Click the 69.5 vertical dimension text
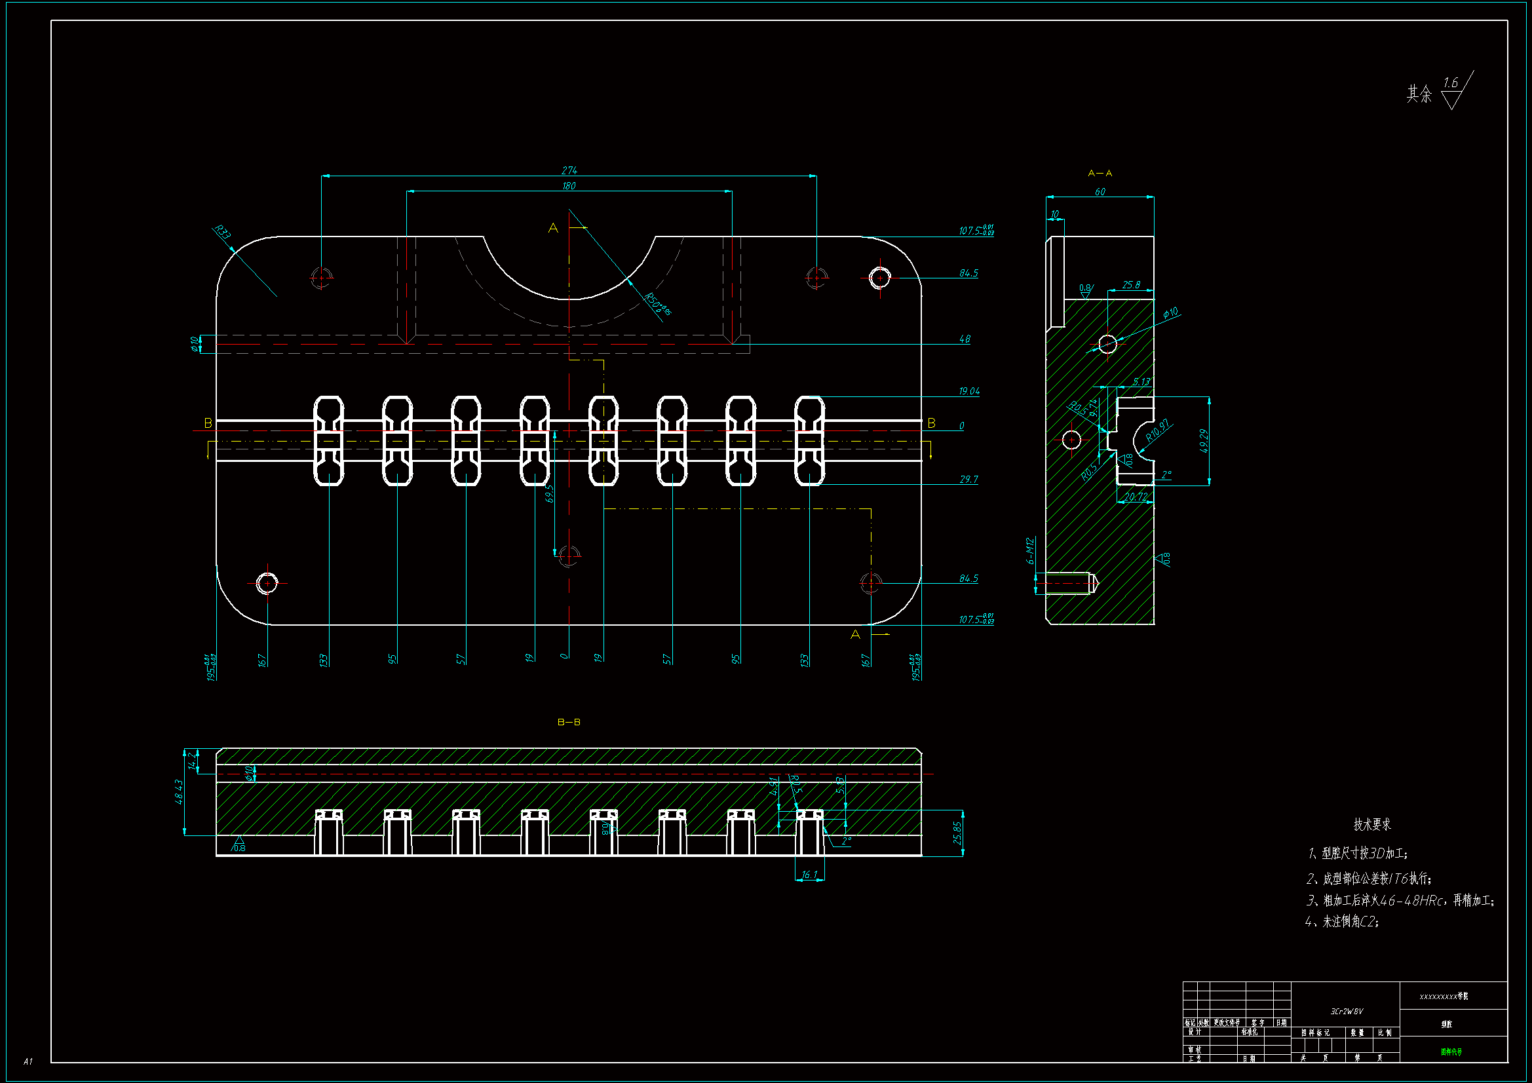This screenshot has height=1083, width=1532. tap(549, 493)
